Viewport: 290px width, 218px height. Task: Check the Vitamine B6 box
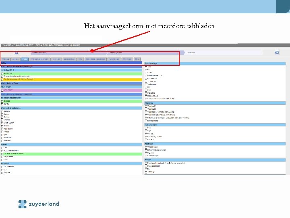tap(146, 109)
